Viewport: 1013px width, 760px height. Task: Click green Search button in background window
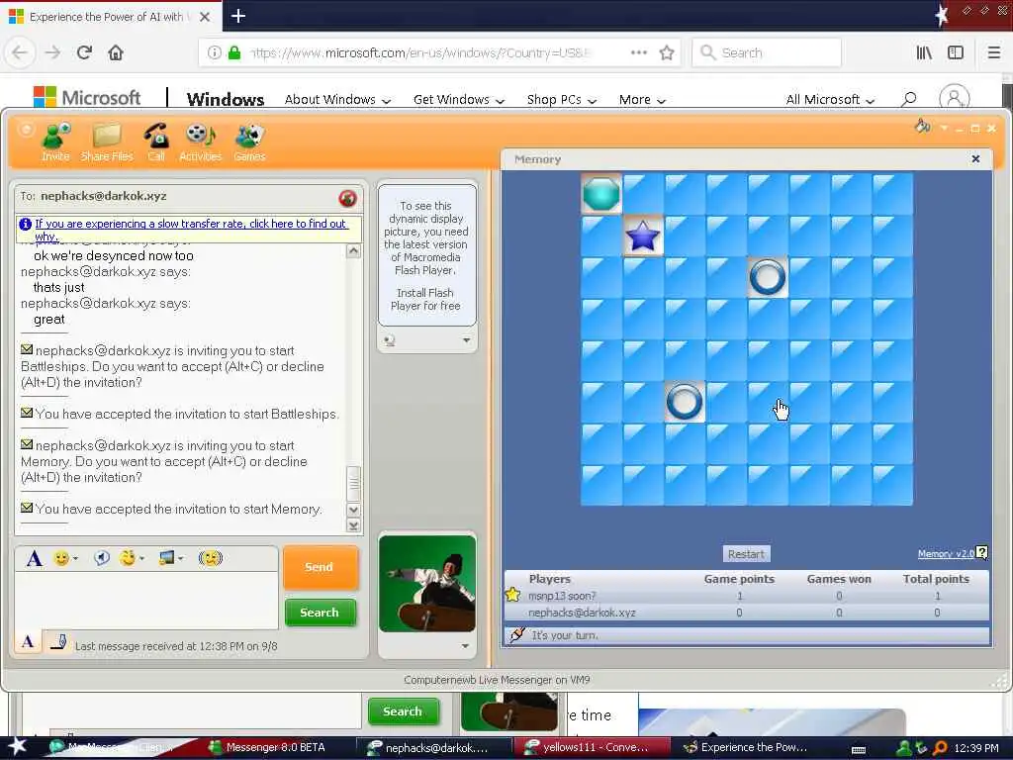pos(404,711)
